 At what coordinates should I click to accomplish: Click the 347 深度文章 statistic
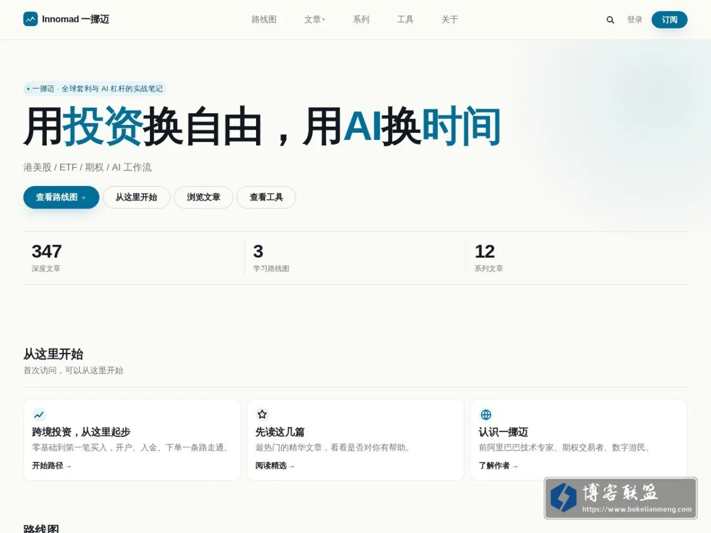(x=46, y=258)
